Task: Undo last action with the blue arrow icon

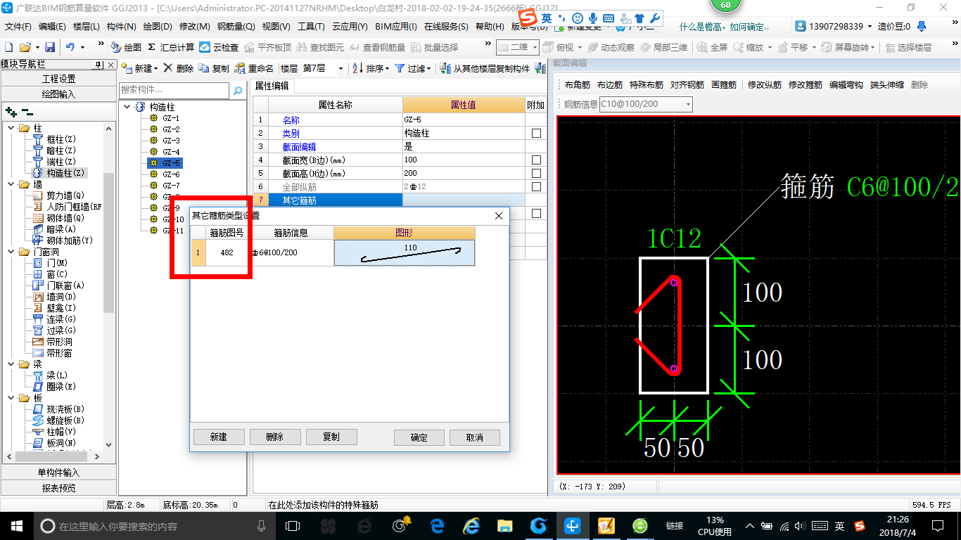Action: click(70, 47)
